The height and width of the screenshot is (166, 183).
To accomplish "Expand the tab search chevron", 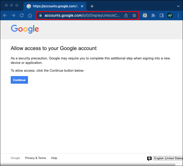I will click(x=178, y=6).
